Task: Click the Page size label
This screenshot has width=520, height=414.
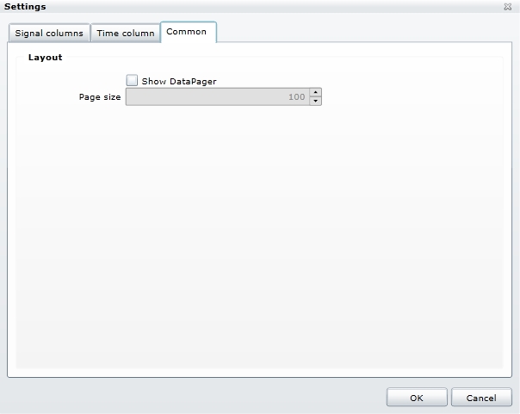Action: (100, 97)
